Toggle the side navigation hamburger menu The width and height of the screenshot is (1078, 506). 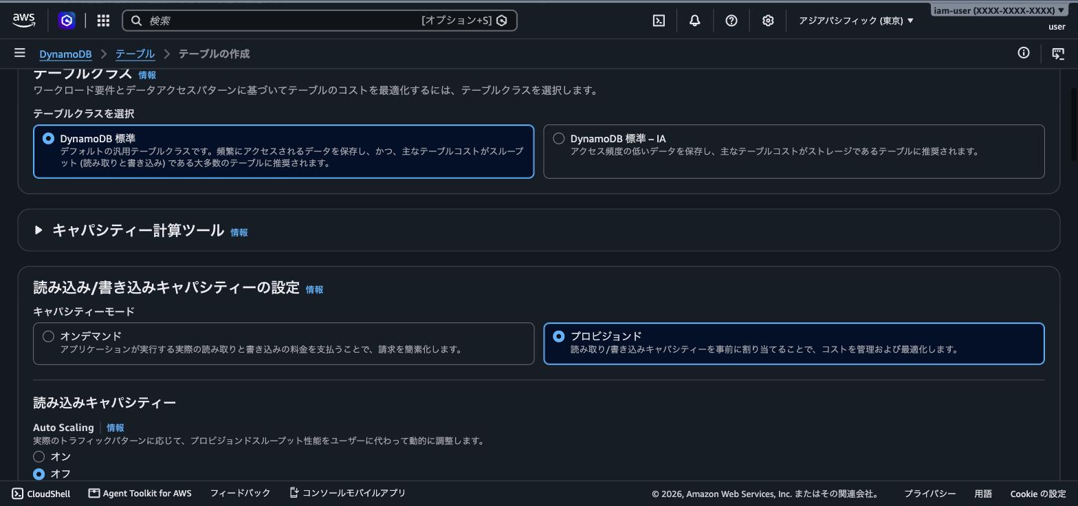20,53
